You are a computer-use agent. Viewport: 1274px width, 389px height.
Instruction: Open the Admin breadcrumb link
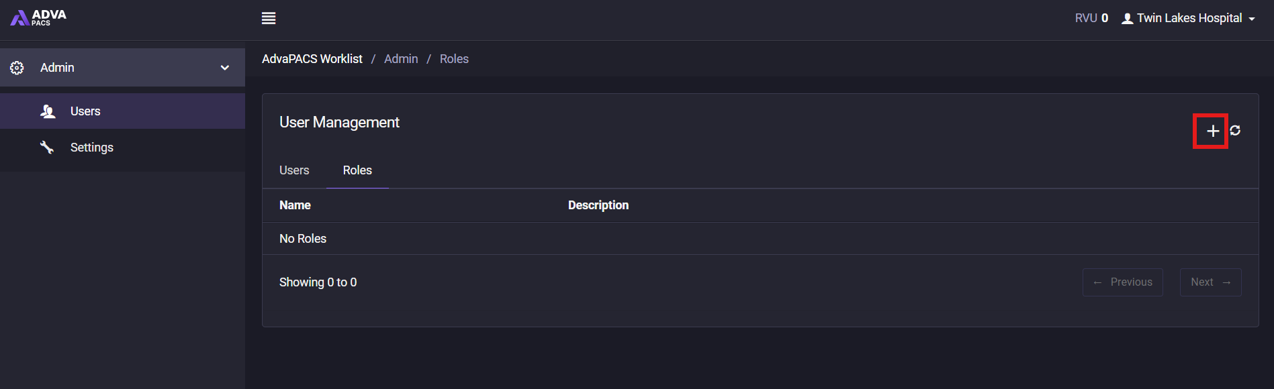[401, 59]
